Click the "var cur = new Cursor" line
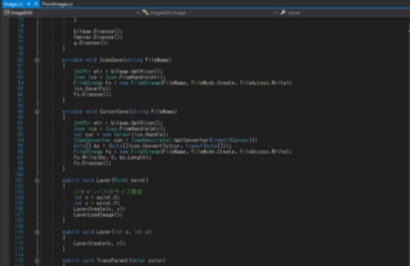Screen dimensions: 410x266 coord(121,135)
